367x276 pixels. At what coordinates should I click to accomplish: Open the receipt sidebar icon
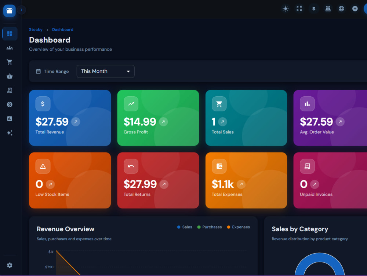[10, 90]
